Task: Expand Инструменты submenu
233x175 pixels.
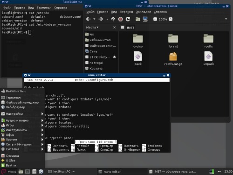Action: pos(22,130)
